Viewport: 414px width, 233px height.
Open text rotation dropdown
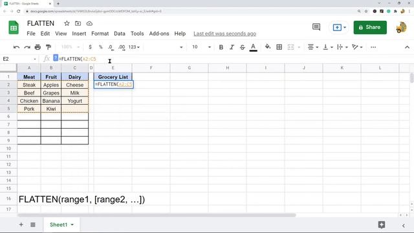tap(357, 47)
